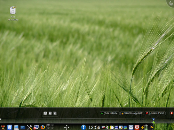The image size is (174, 130).
Task: Click the Odstranit 'Panel' button
Action: click(x=155, y=113)
